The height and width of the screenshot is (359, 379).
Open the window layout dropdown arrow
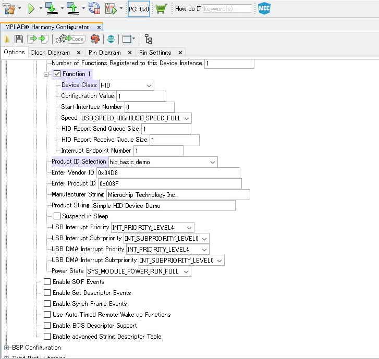click(x=133, y=39)
